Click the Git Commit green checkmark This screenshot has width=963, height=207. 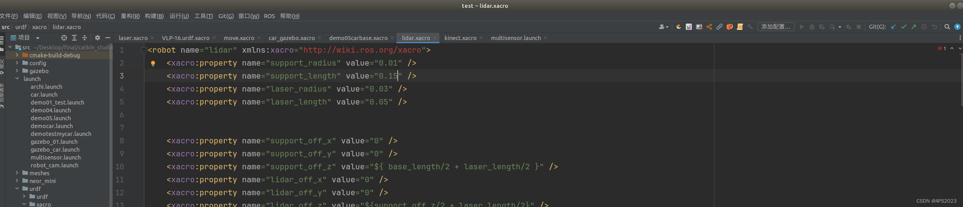click(904, 27)
